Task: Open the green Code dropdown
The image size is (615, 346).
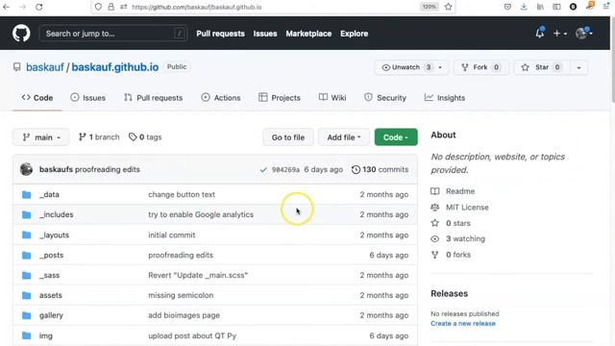Action: click(396, 137)
